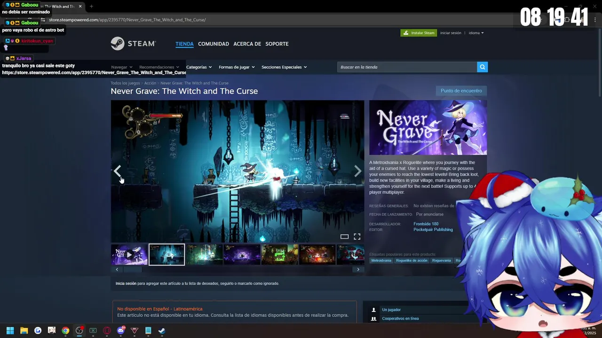Viewport: 602px width, 338px height.
Task: Expand the Secciones Especiales menu
Action: (x=284, y=67)
